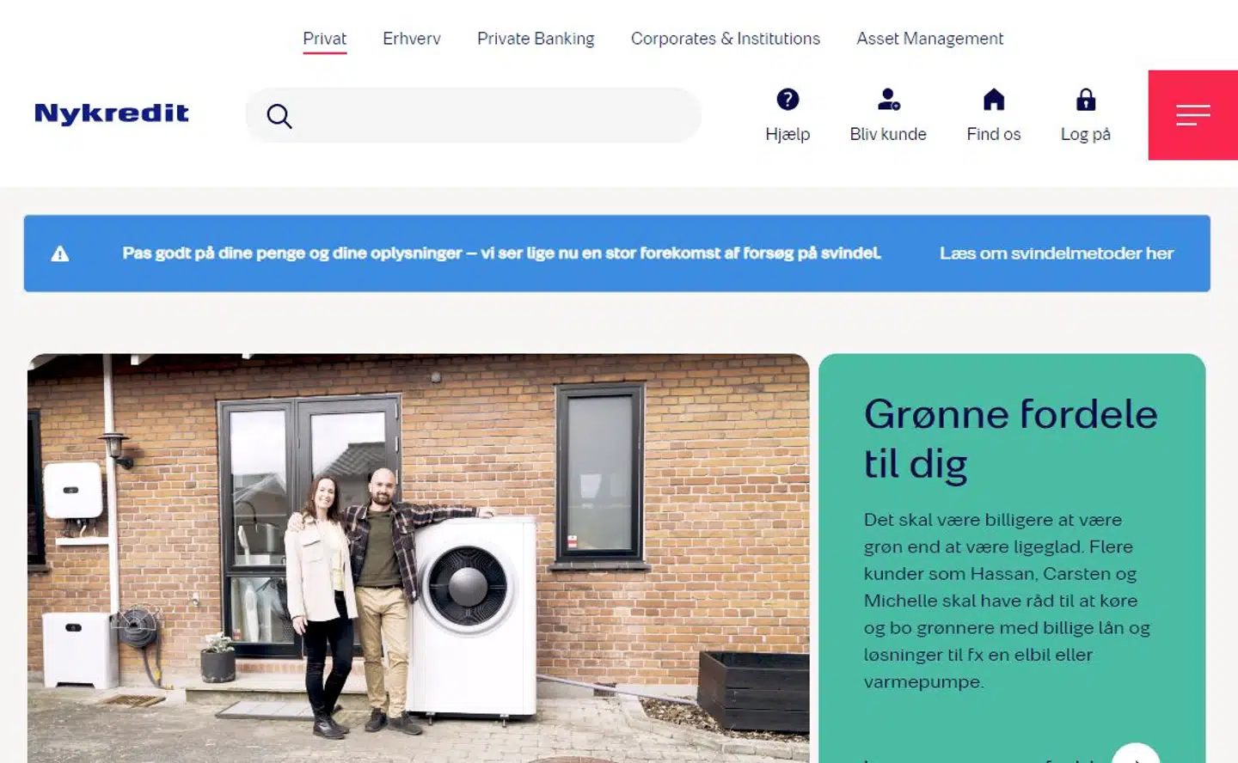Click the fraud warning banner text
The height and width of the screenshot is (763, 1238).
point(501,253)
